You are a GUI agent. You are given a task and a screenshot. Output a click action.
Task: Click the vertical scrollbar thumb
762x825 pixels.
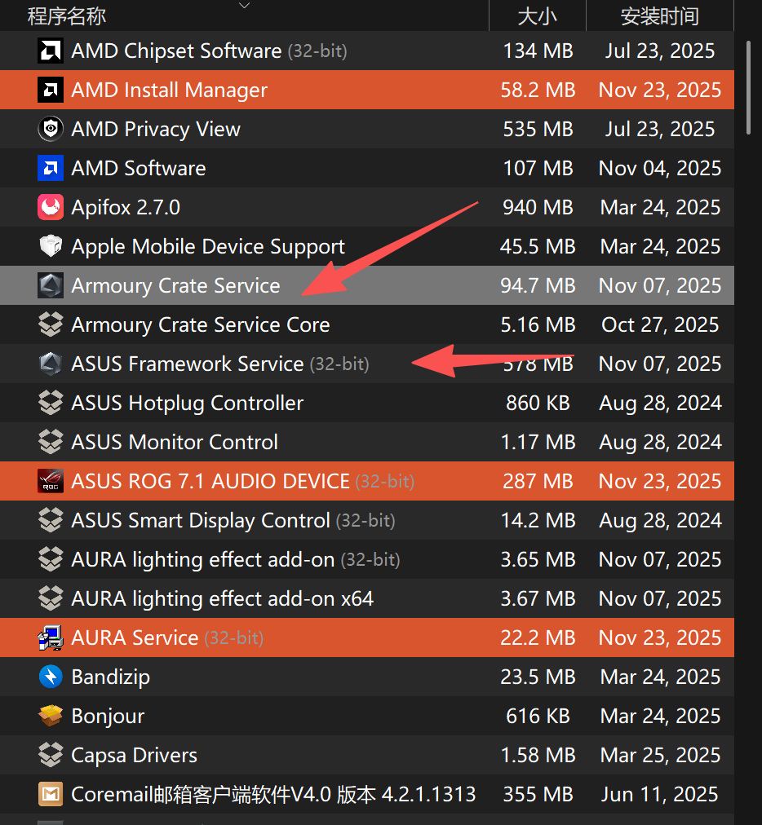[749, 87]
